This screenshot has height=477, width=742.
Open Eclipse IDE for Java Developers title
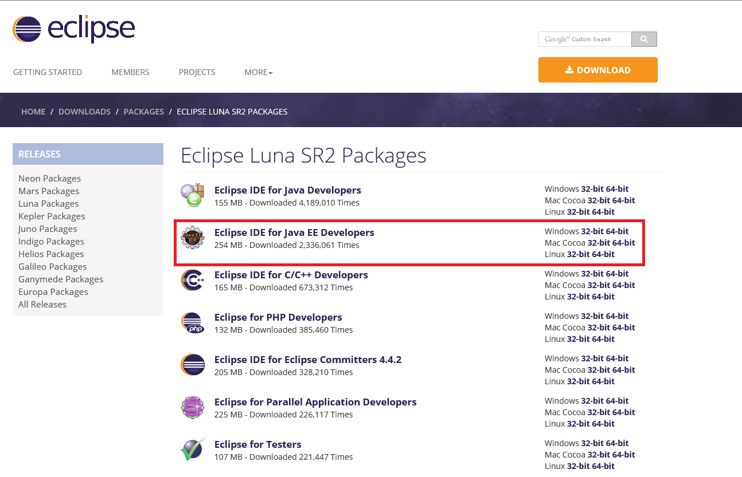[287, 190]
